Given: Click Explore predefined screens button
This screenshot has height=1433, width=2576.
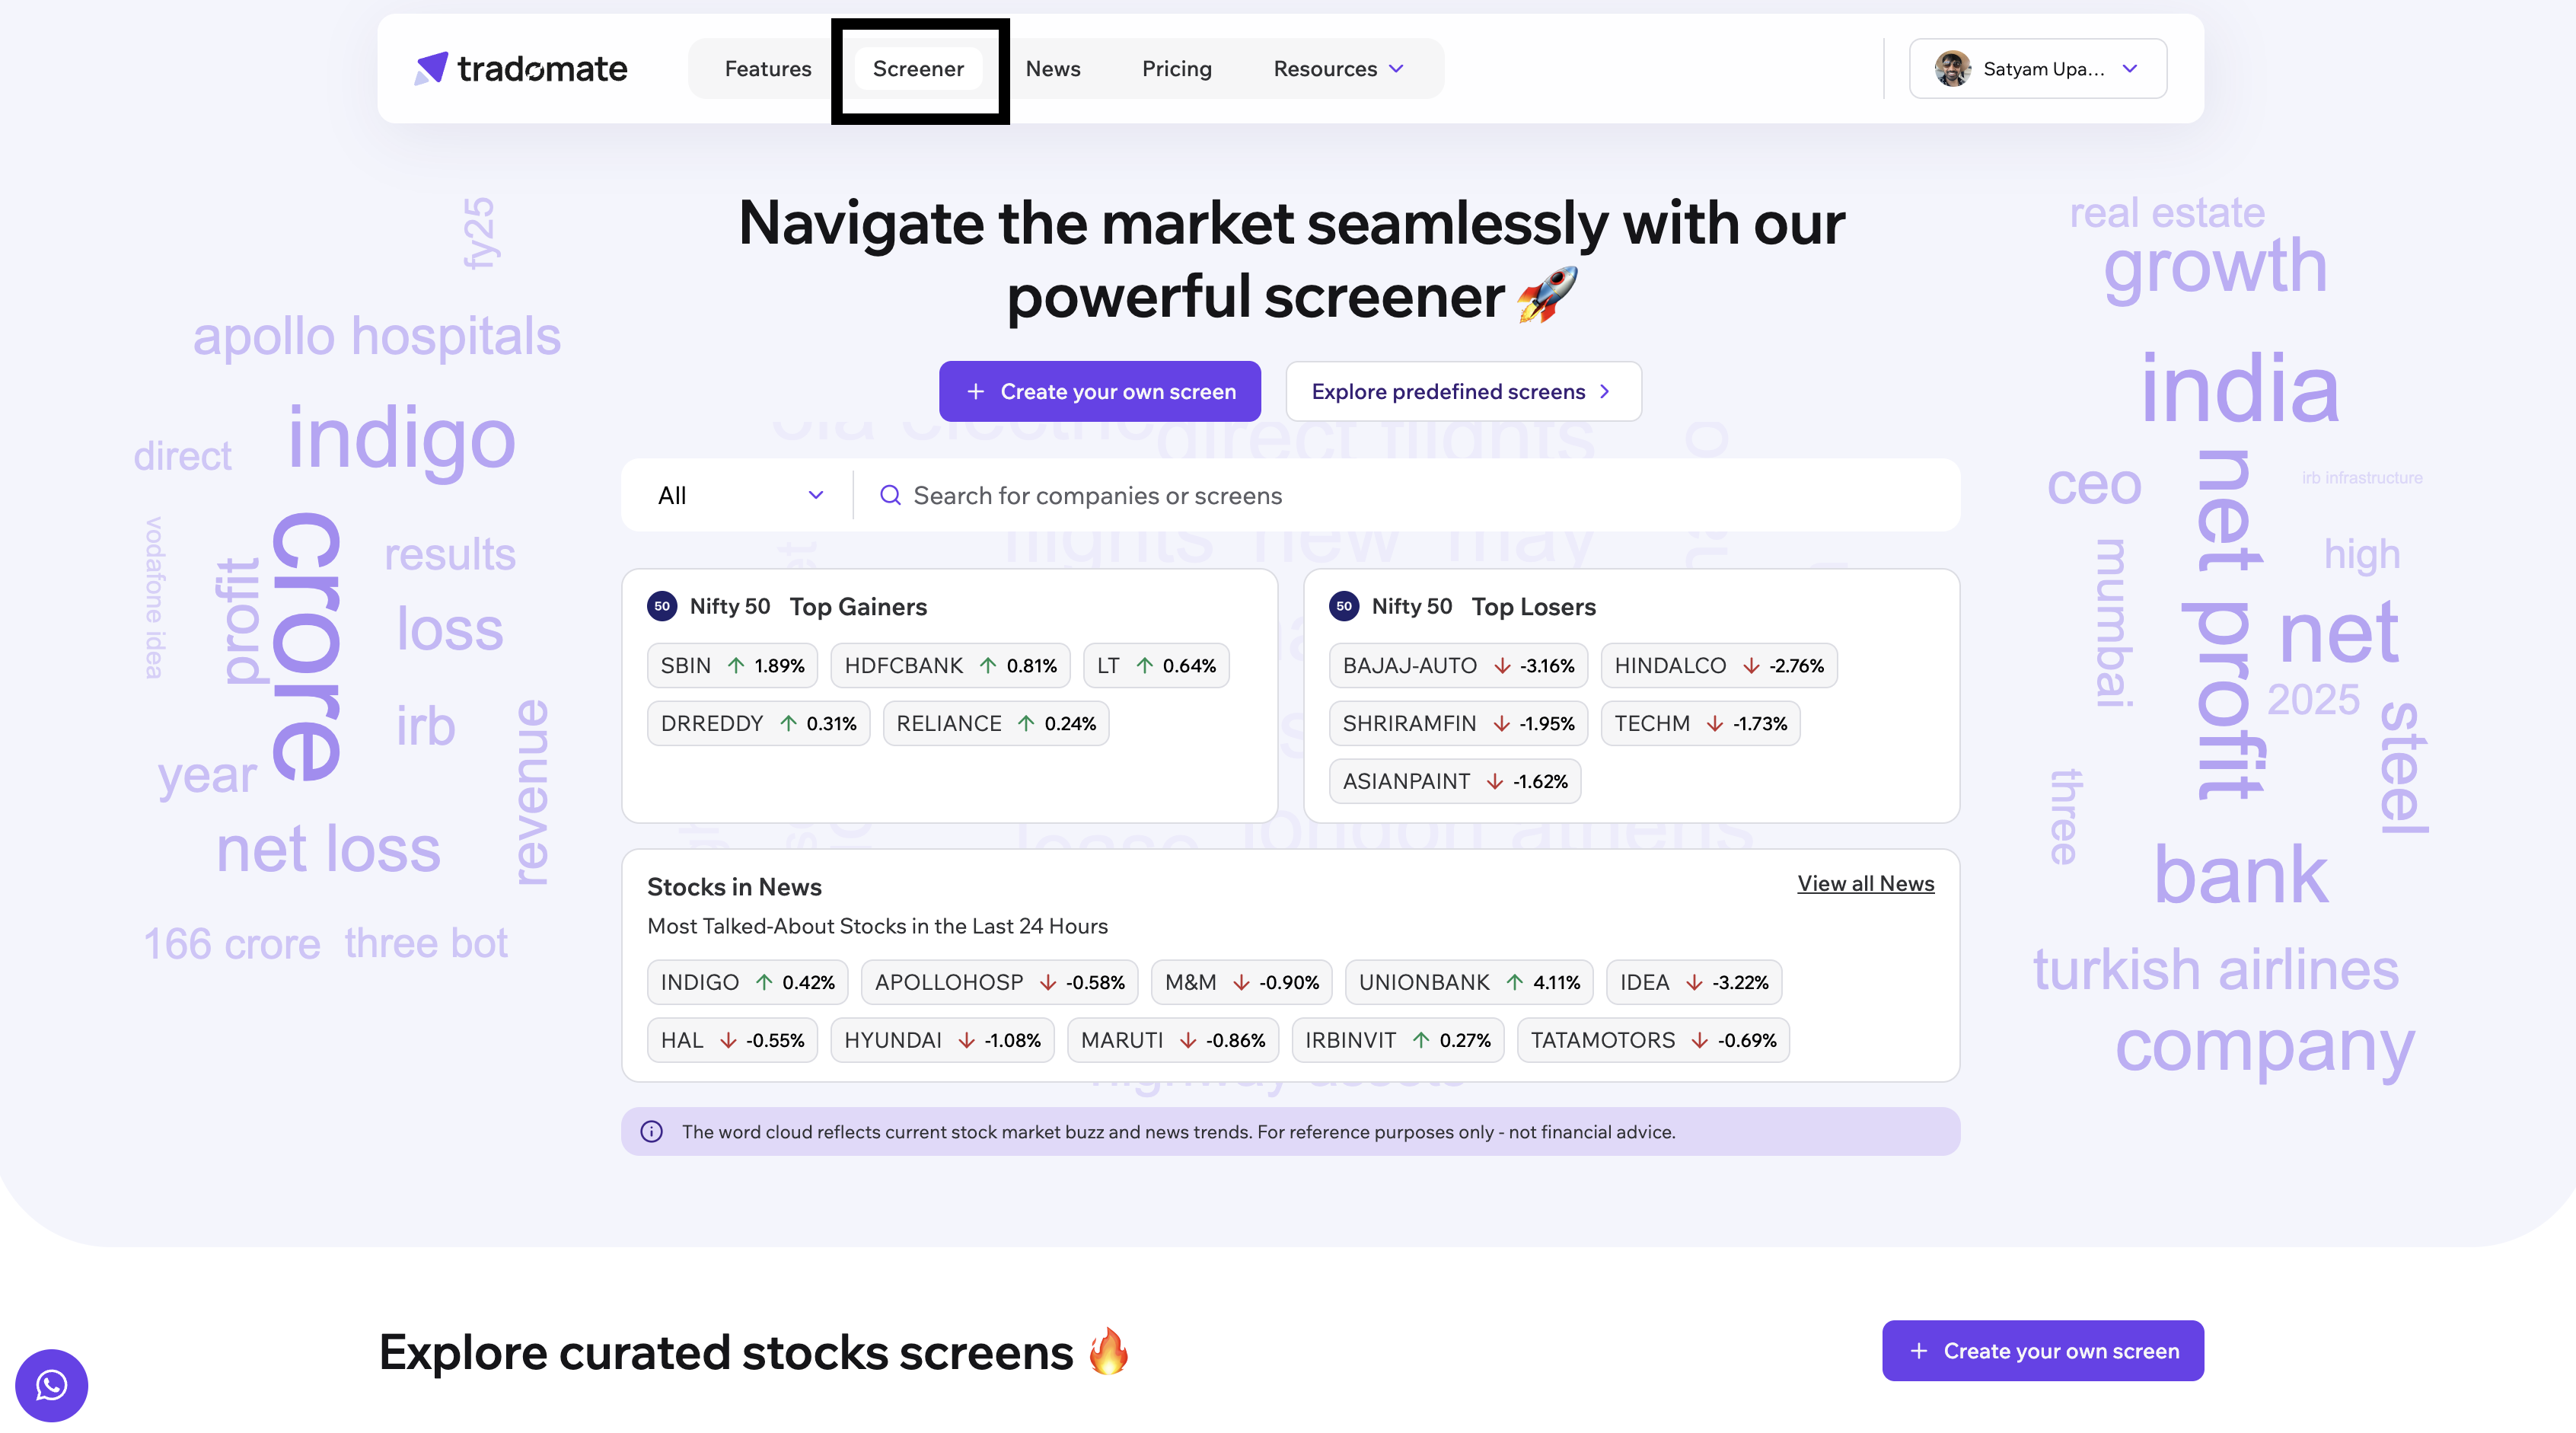Looking at the screenshot, I should 1462,391.
